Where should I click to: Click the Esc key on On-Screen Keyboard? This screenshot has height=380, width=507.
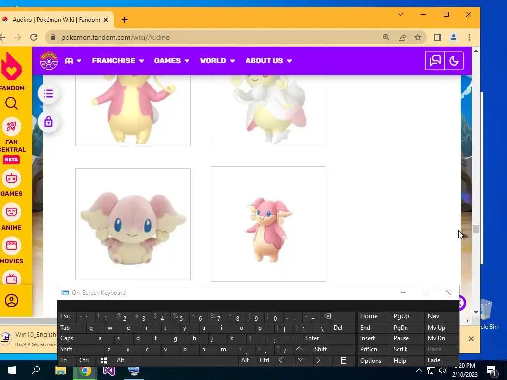coord(67,316)
